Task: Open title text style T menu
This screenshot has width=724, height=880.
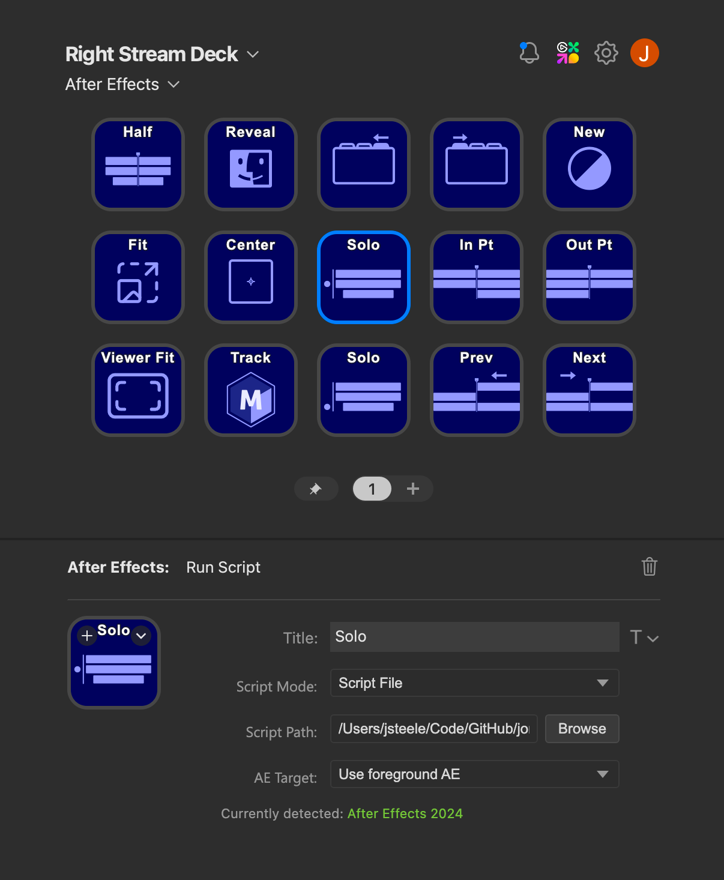Action: click(644, 637)
